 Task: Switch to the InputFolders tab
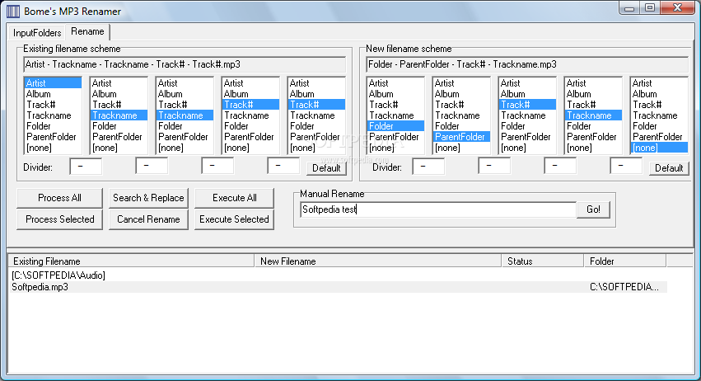click(37, 33)
